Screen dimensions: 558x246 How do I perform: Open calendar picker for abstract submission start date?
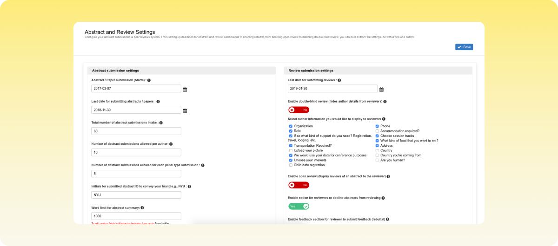[185, 89]
